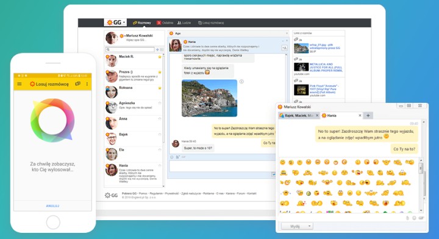
Task: Toggle favorite star for Agnieszka
Action: click(160, 103)
